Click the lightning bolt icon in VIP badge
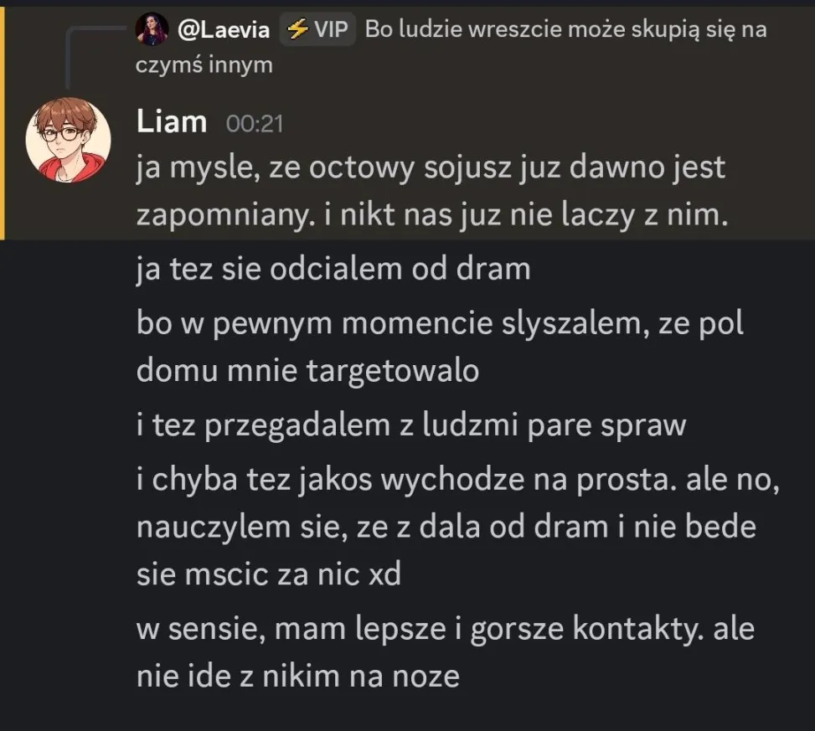Screen dimensions: 815x731 [297, 29]
